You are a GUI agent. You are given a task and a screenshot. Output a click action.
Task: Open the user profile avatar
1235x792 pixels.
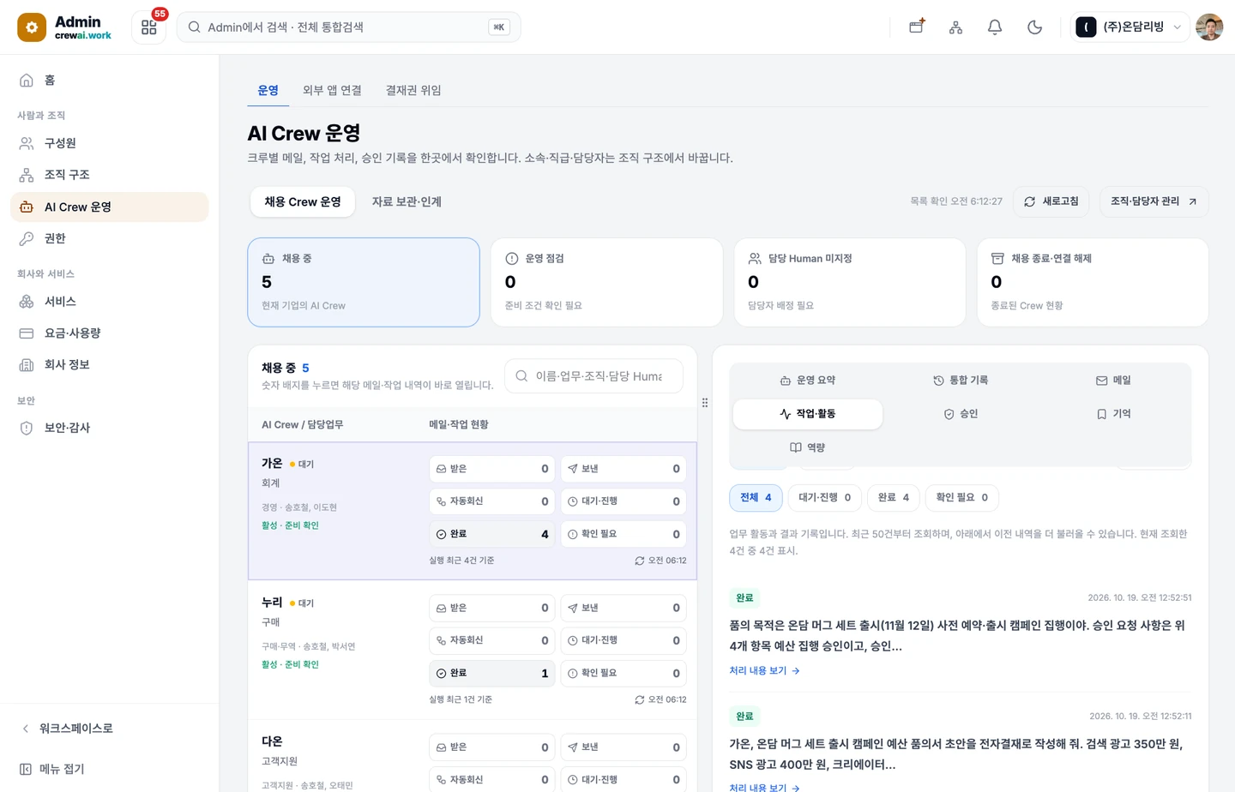point(1209,27)
